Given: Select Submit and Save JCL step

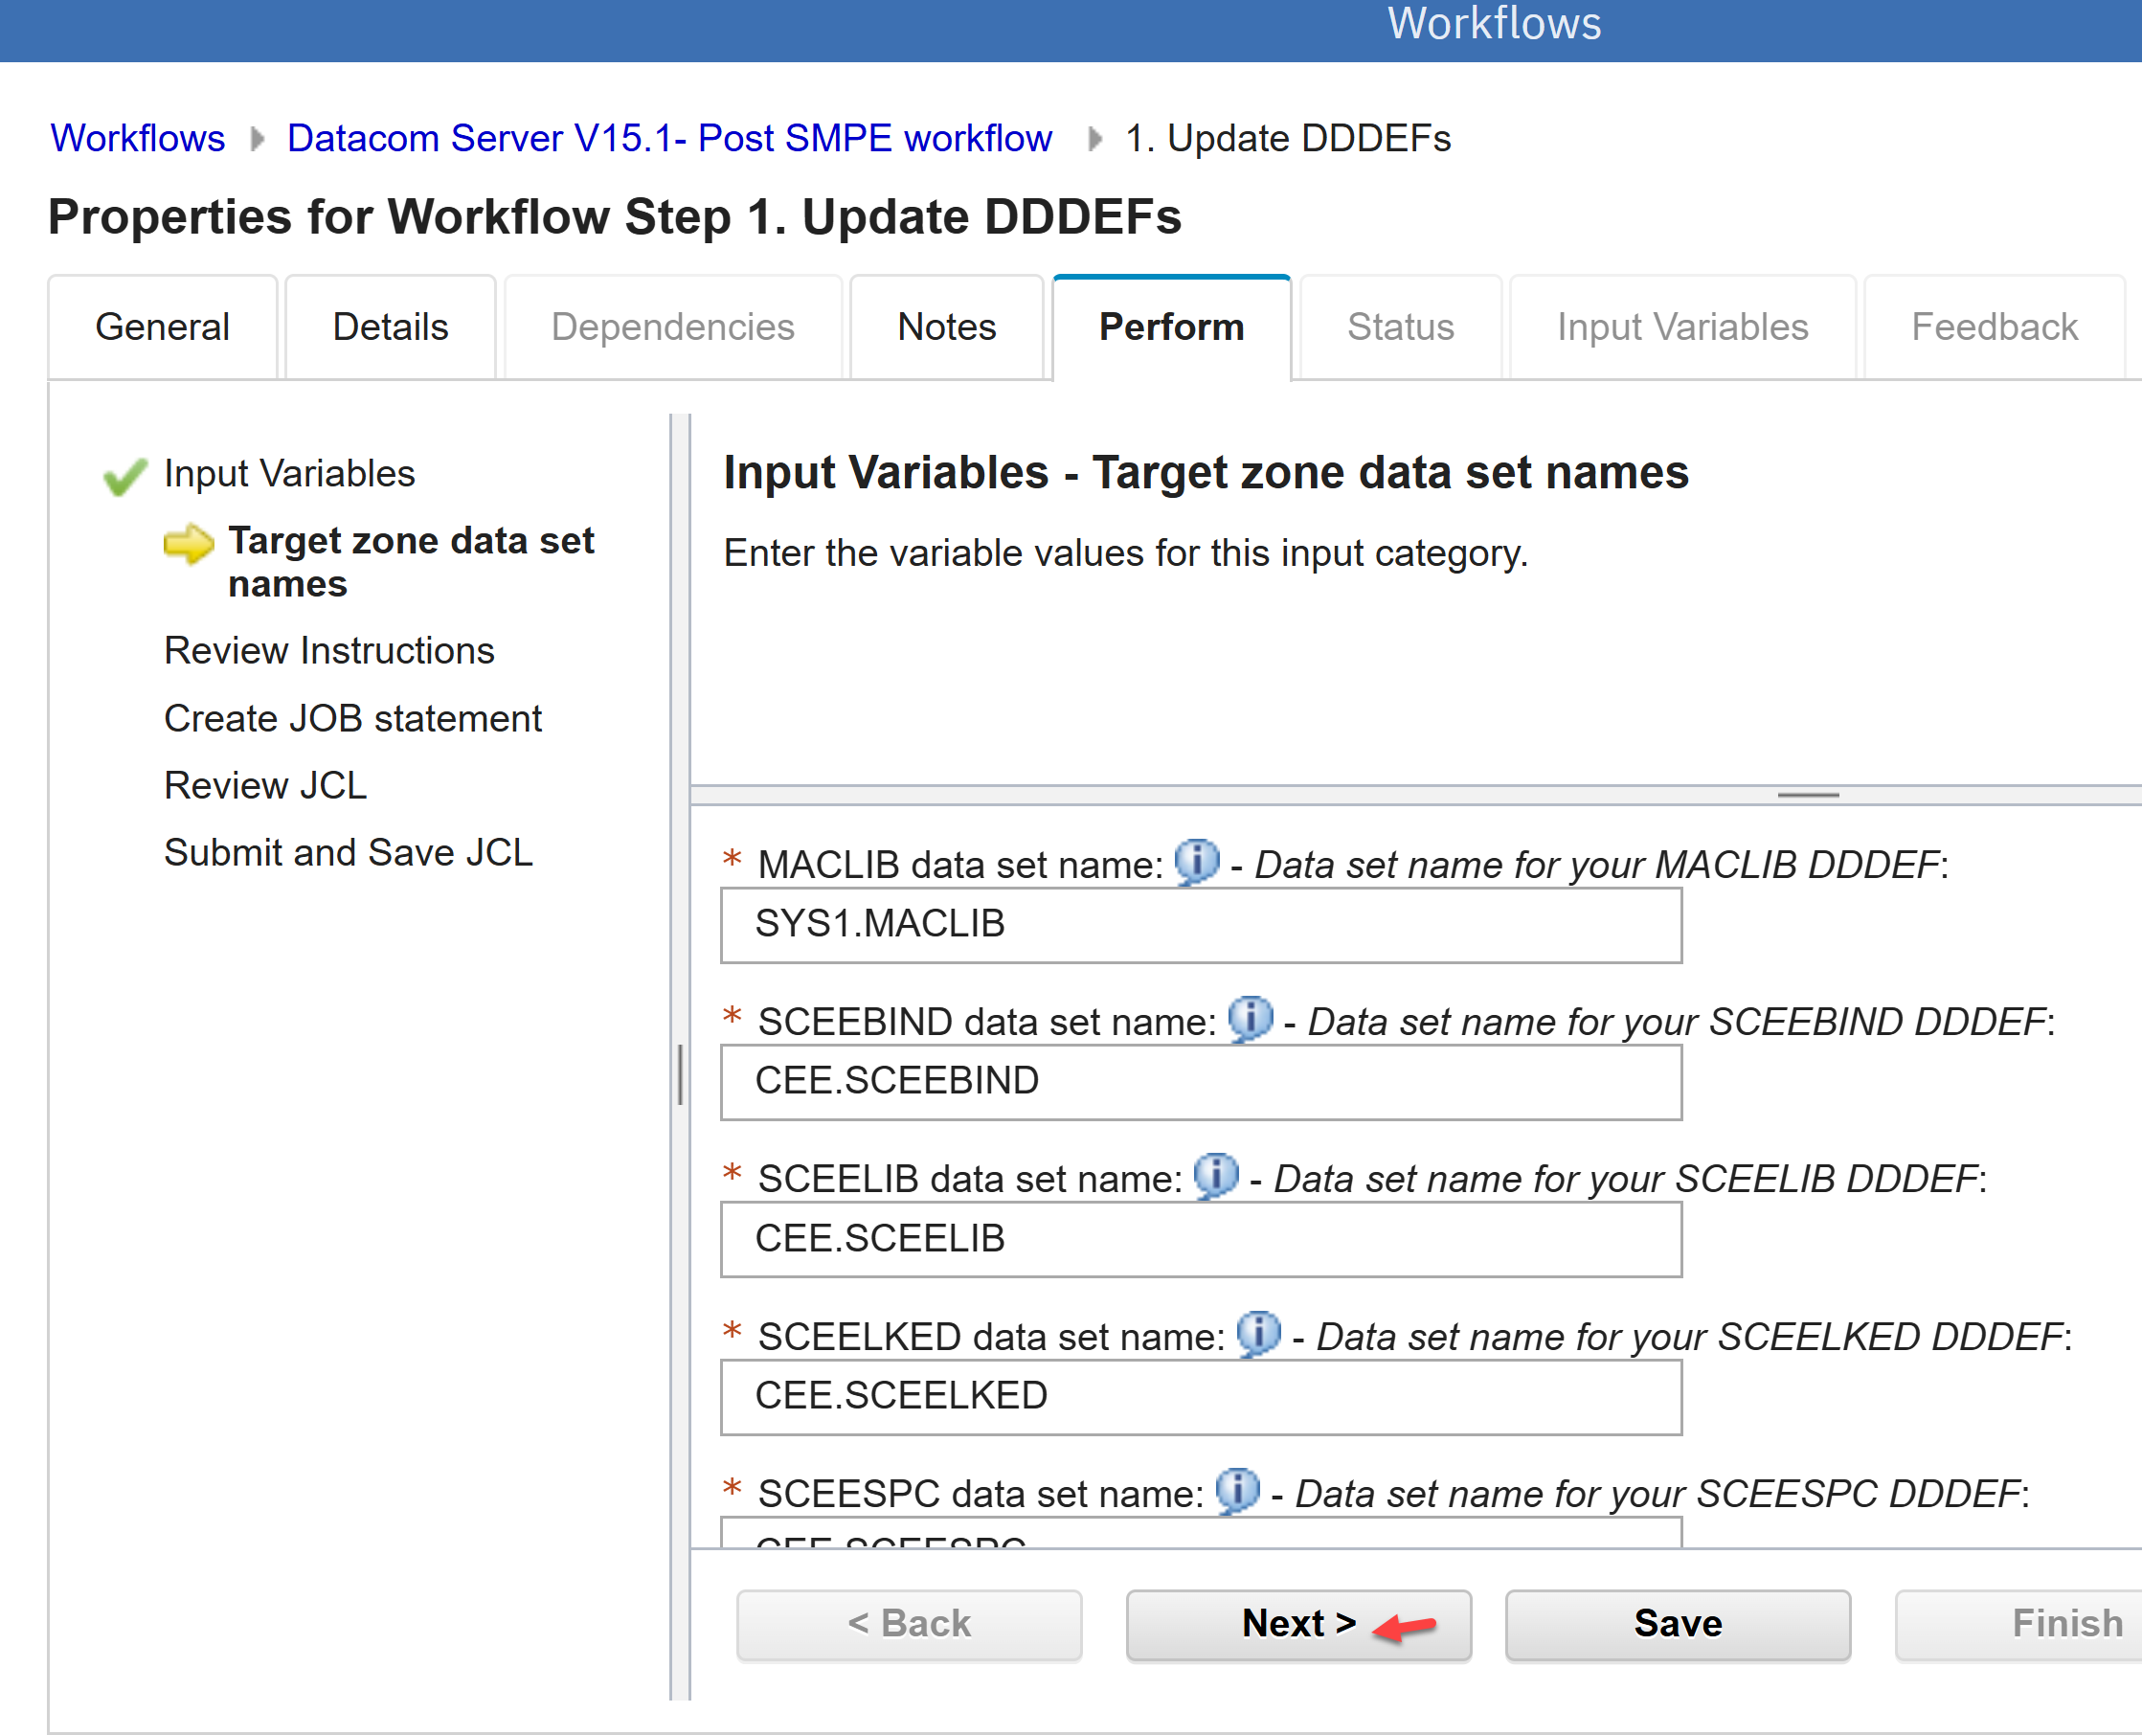Looking at the screenshot, I should [x=348, y=852].
